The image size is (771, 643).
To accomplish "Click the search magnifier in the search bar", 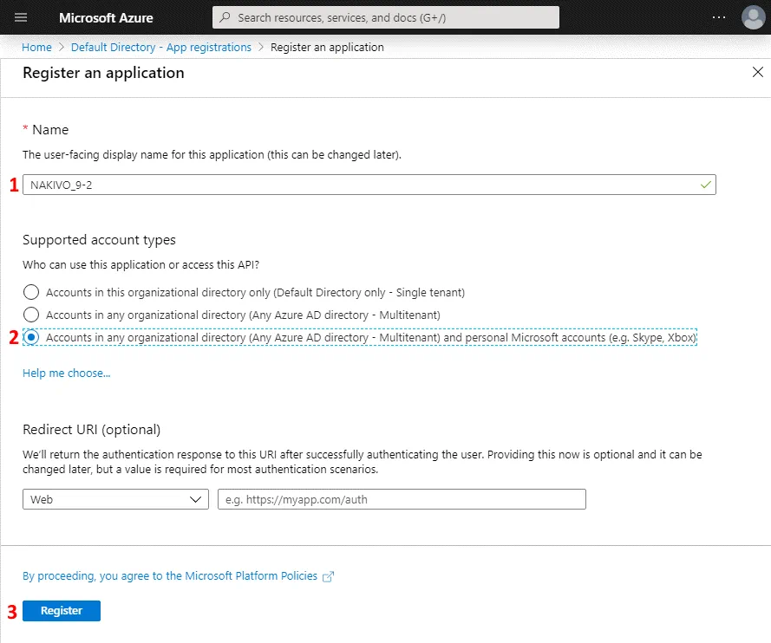I will [x=225, y=16].
